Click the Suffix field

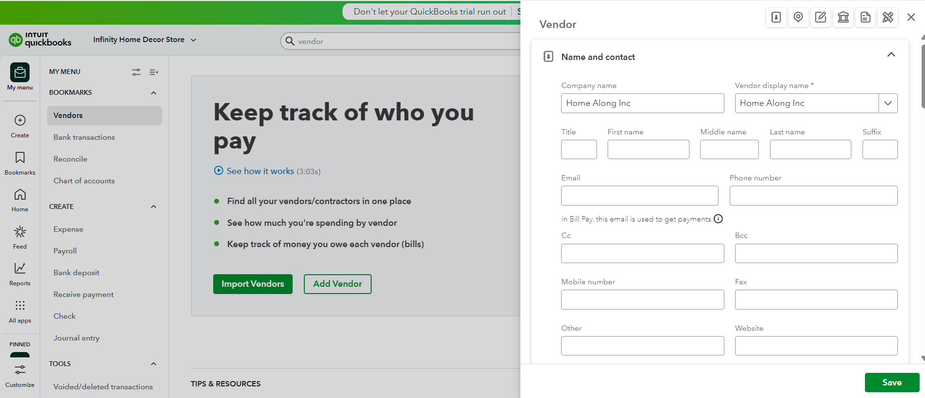pos(880,149)
